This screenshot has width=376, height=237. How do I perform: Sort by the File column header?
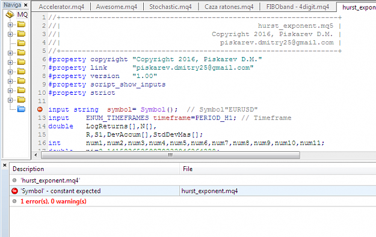tap(278, 169)
